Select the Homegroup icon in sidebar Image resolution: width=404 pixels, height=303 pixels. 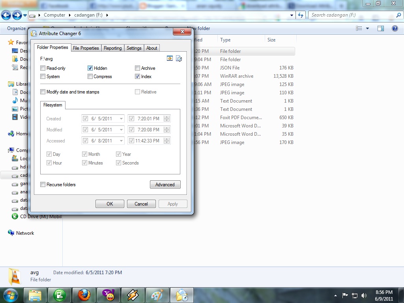(11, 133)
